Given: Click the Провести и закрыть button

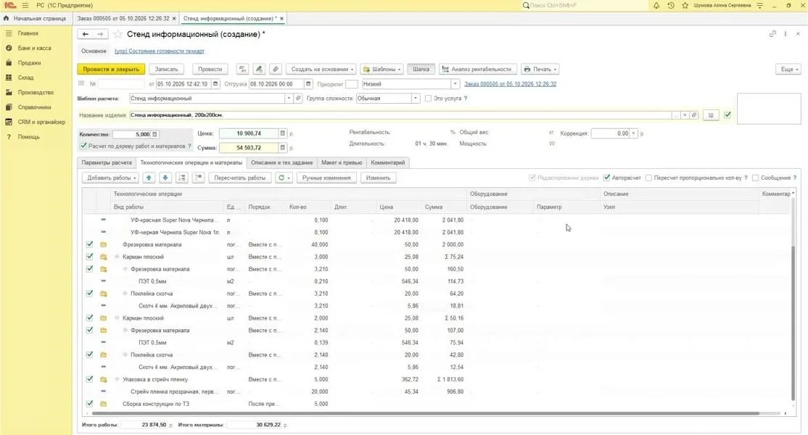Looking at the screenshot, I should coord(111,69).
